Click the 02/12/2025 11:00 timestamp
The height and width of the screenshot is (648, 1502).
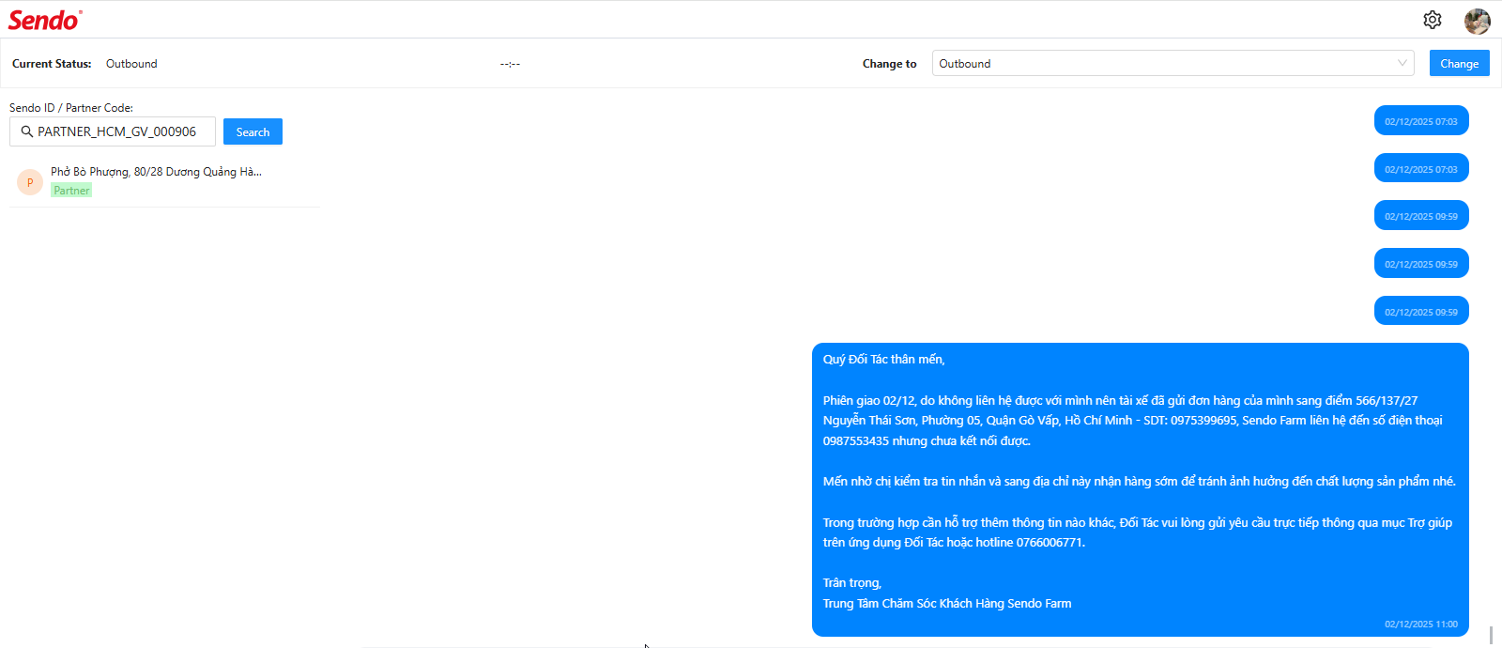[x=1421, y=624]
